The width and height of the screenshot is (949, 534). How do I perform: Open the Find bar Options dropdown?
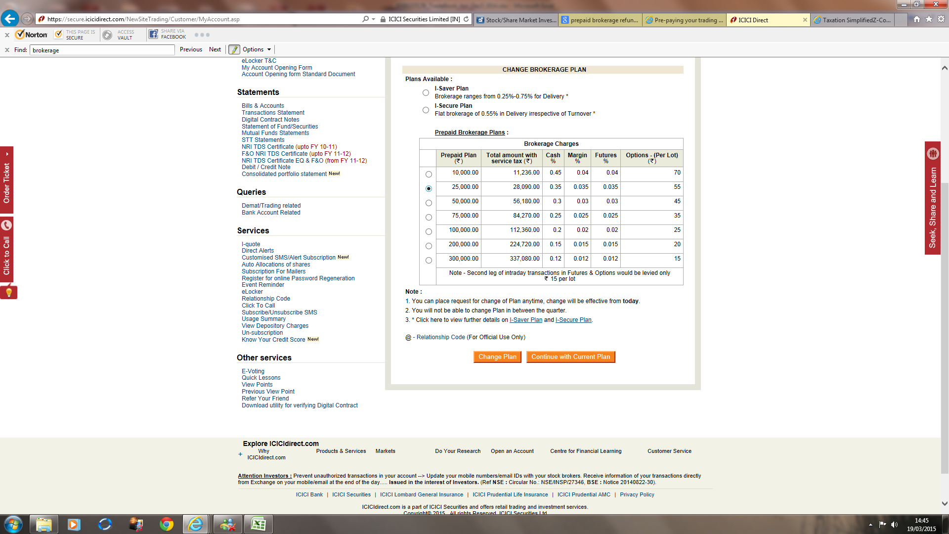pos(257,49)
